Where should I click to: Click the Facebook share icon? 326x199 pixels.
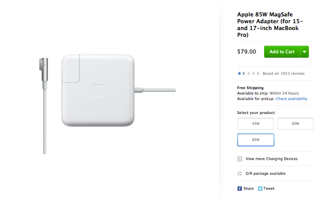[240, 189]
